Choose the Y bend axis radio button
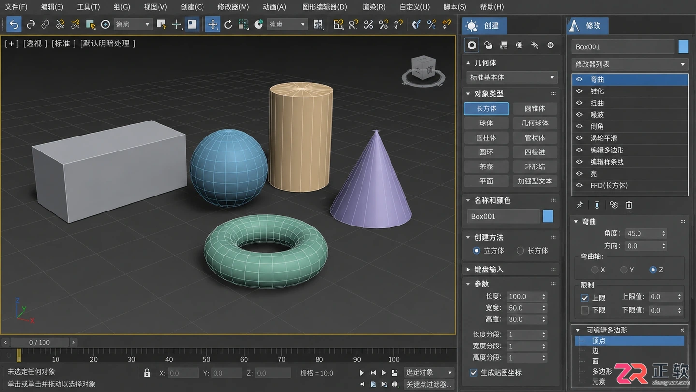 [624, 270]
